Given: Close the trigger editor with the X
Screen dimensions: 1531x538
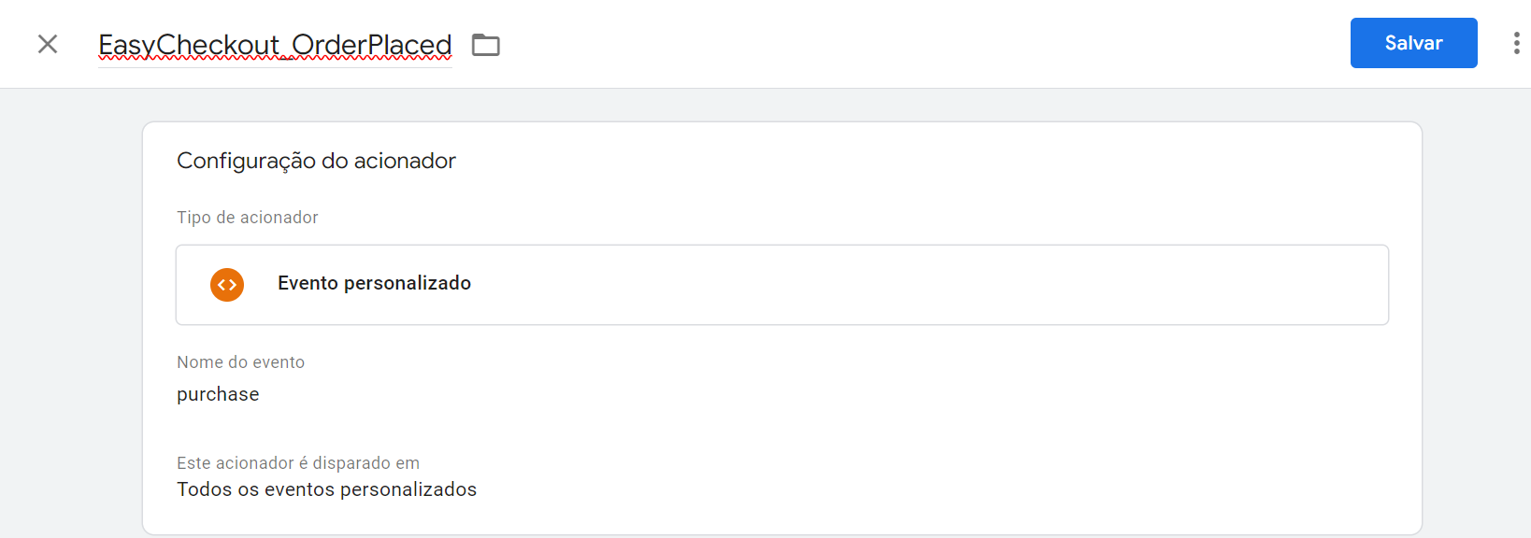Looking at the screenshot, I should [48, 44].
